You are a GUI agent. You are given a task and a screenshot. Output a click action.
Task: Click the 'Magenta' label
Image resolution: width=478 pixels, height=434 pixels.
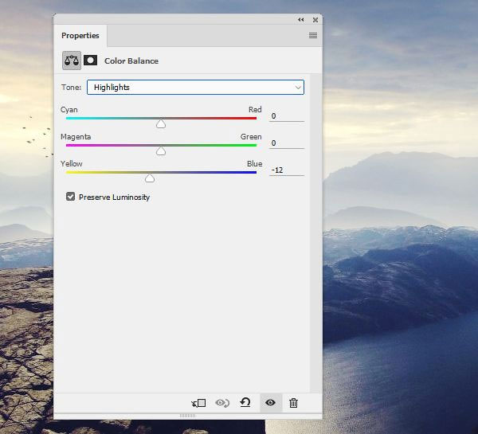(76, 137)
